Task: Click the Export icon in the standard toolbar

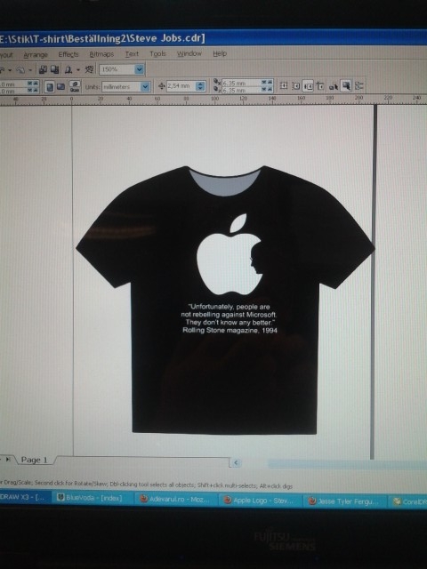Action: point(54,69)
